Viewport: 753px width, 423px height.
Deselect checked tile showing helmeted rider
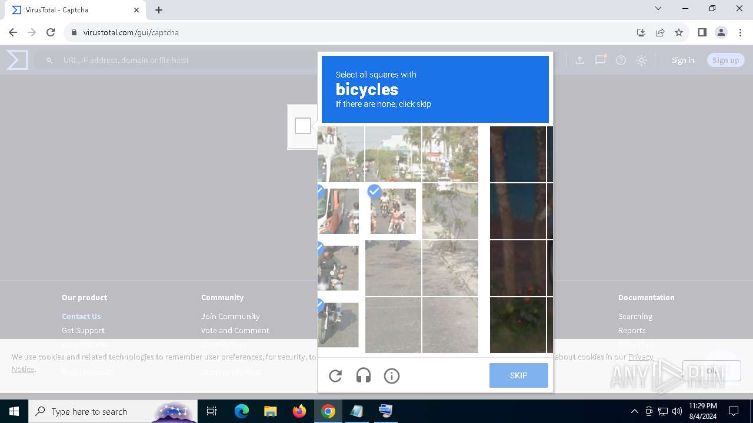pos(338,268)
